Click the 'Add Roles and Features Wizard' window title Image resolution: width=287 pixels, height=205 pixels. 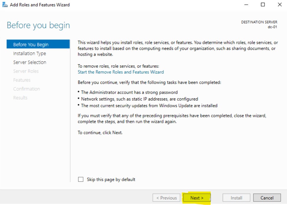point(40,5)
